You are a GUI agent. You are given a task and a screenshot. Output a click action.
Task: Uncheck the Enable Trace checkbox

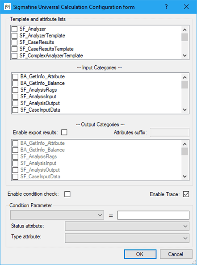click(186, 194)
